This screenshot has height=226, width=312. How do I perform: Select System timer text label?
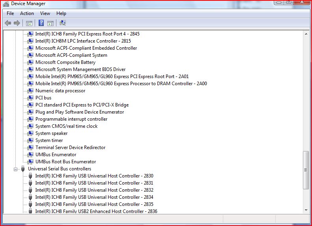click(49, 140)
